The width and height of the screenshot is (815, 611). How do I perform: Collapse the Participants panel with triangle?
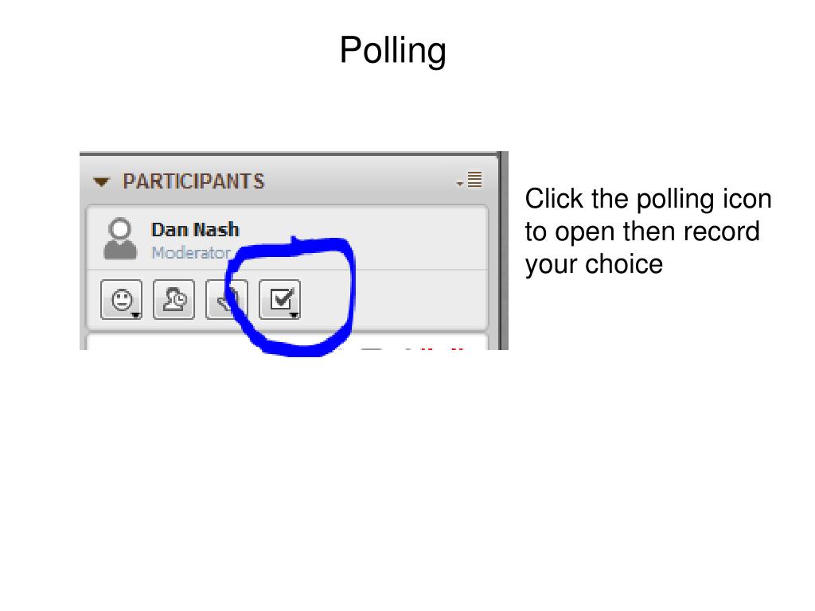pos(101,181)
